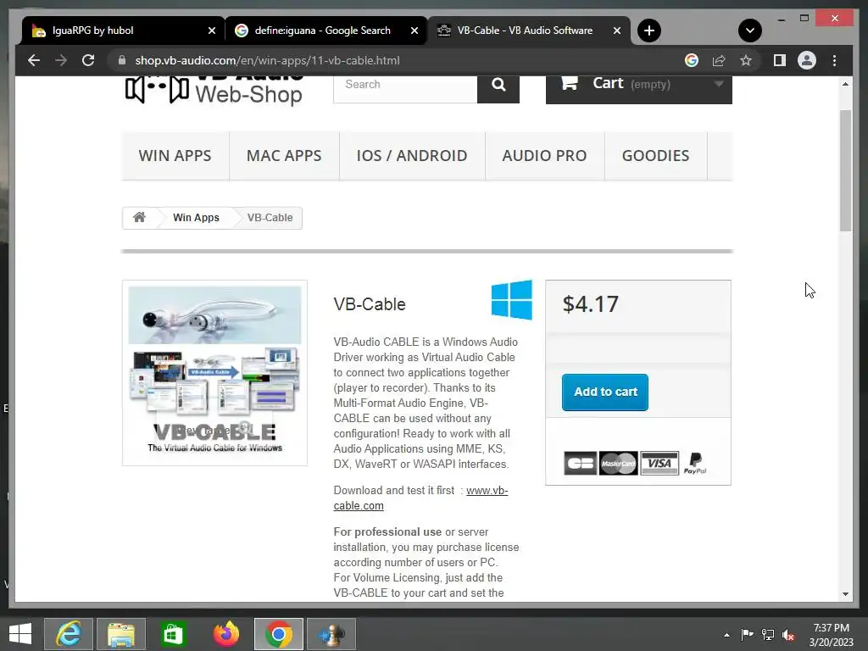868x651 pixels.
Task: Click the VB-Cable breadcrumb text
Action: pyautogui.click(x=270, y=218)
